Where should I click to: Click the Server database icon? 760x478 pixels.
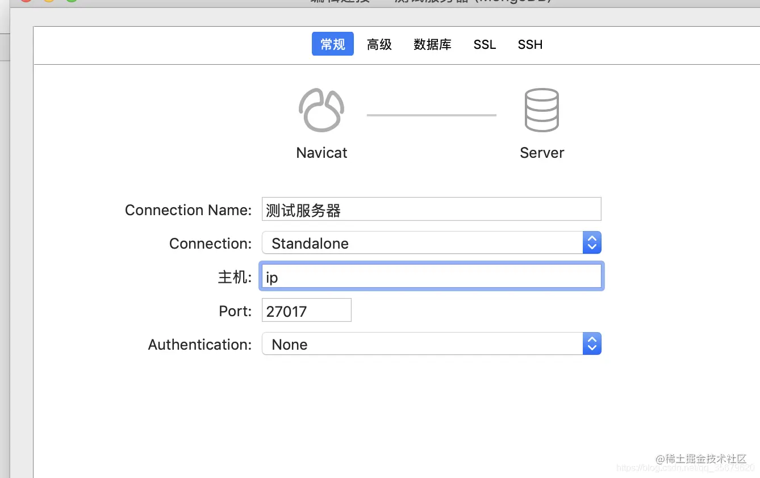point(541,109)
